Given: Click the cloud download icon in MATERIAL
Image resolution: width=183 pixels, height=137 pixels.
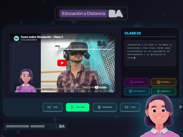Looking at the screenshot, I should pos(132,82).
